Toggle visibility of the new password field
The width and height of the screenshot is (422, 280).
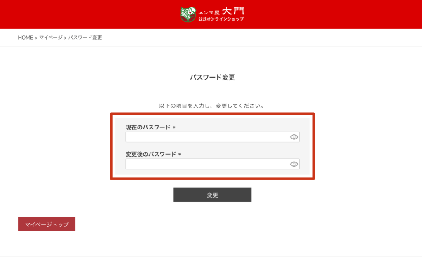click(294, 164)
